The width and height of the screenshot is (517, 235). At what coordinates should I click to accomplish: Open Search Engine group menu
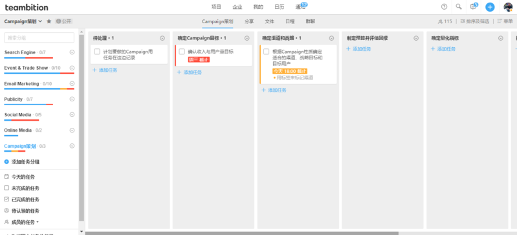click(72, 52)
